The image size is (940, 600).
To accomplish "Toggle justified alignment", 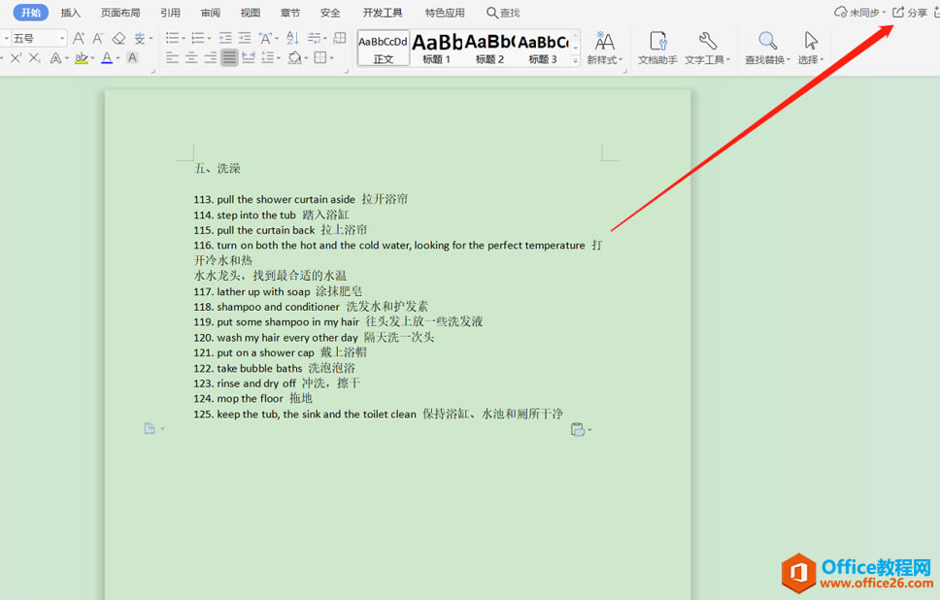I will tap(229, 58).
